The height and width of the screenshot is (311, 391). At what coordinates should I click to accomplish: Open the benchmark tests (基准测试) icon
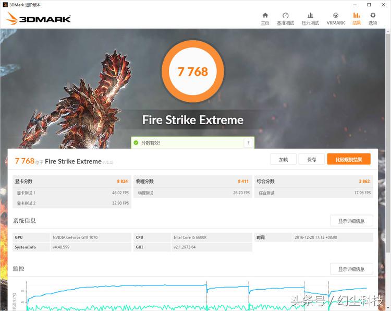285,16
